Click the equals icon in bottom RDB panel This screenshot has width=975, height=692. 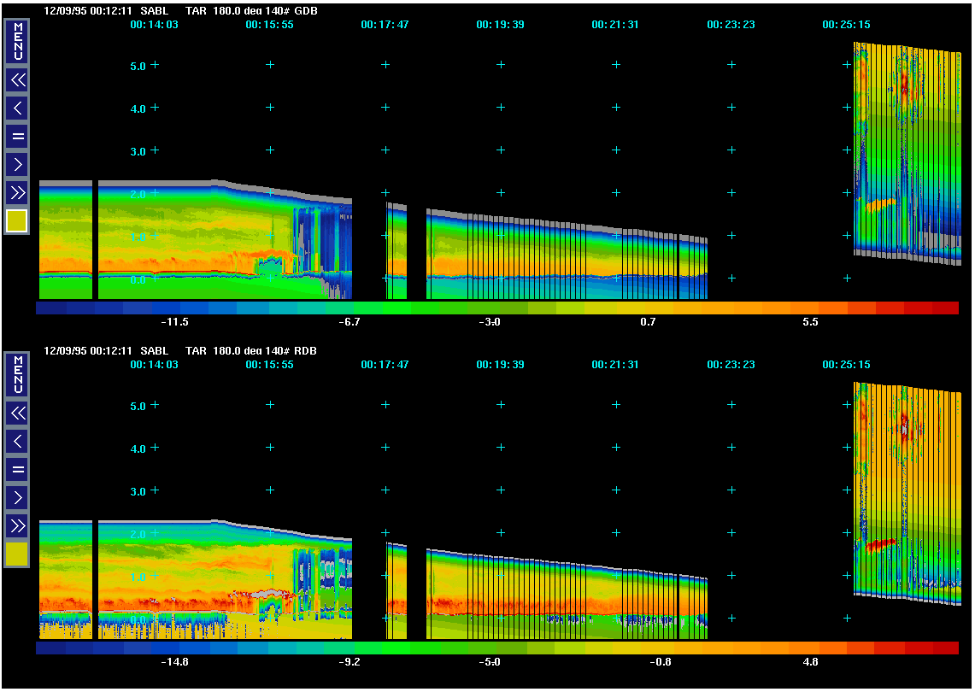17,469
